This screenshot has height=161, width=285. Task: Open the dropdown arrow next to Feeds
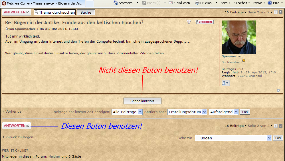(165, 3)
